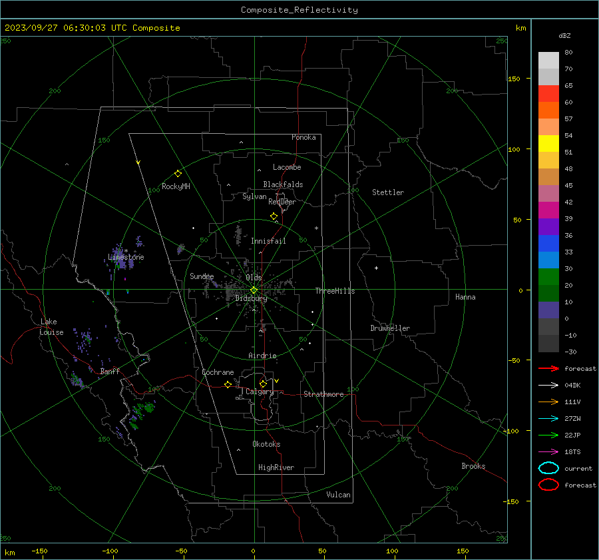This screenshot has width=599, height=560.
Task: Click the red forecast ellipse legend icon
Action: click(x=548, y=485)
